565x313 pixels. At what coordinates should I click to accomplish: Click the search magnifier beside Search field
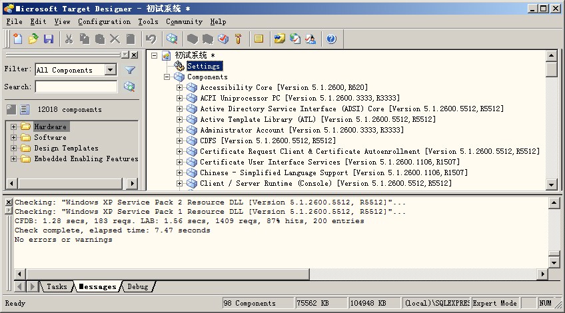pyautogui.click(x=129, y=87)
